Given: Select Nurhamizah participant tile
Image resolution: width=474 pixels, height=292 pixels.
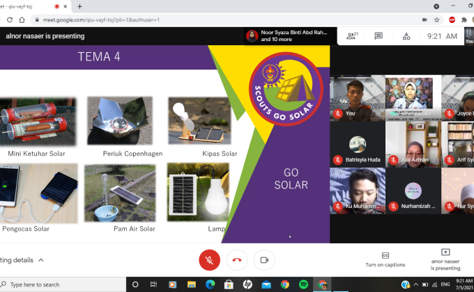Looking at the screenshot, I should (413, 191).
